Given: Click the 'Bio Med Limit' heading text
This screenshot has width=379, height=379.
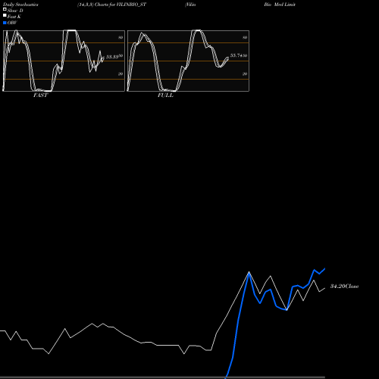Looking at the screenshot, I should 280,5.
